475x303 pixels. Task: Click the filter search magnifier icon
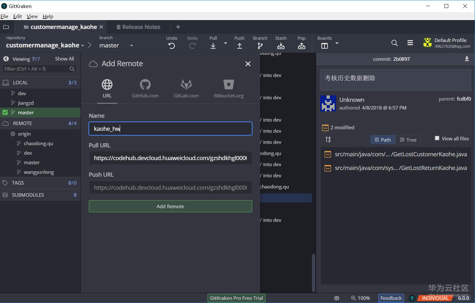tap(72, 69)
